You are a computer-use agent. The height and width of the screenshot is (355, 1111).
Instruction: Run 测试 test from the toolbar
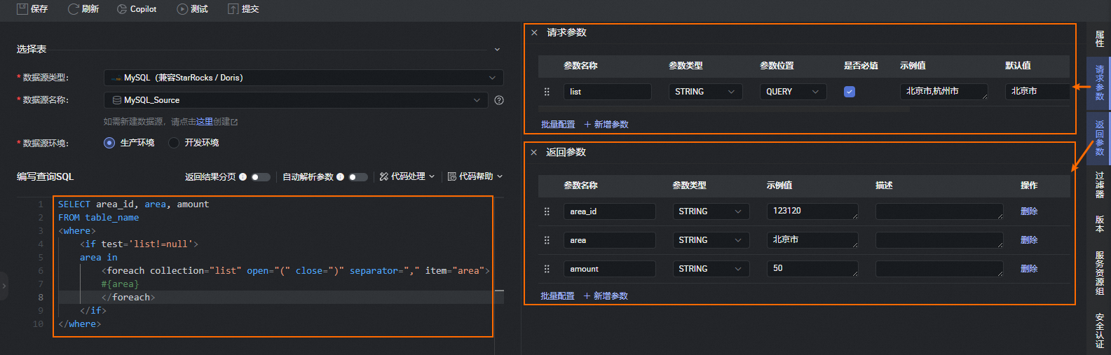(x=192, y=9)
